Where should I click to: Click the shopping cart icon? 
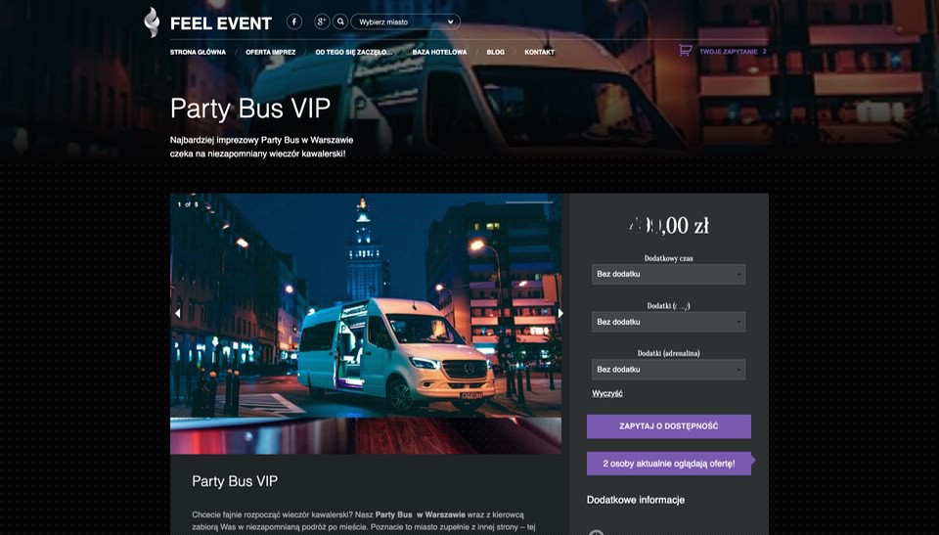(x=685, y=51)
